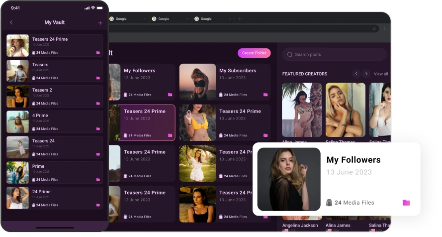Close the second Google tab

coord(187,19)
